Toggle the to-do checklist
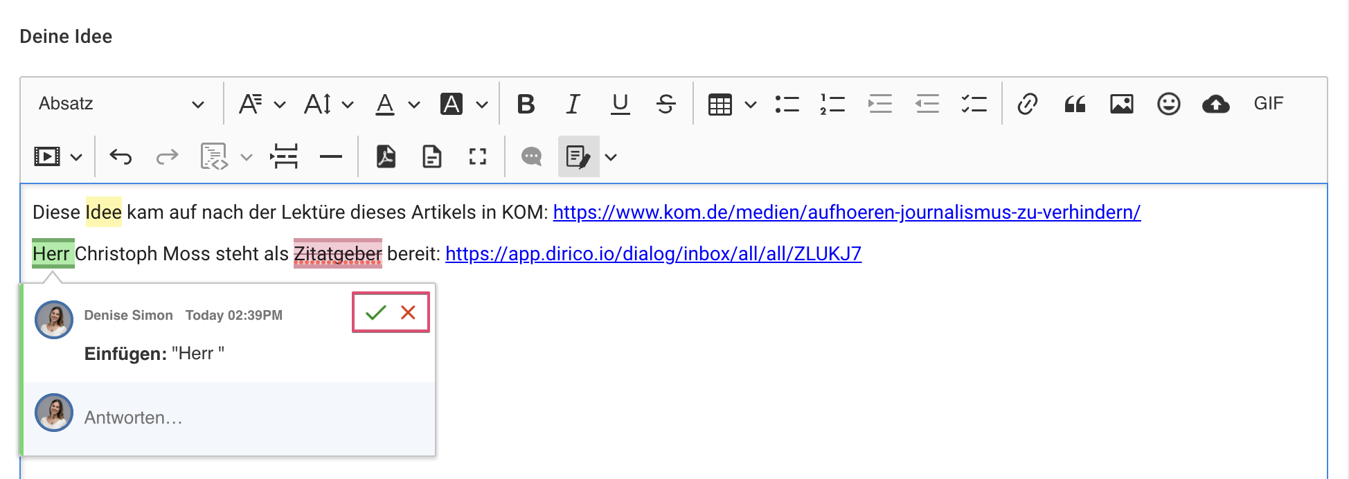 (x=974, y=104)
